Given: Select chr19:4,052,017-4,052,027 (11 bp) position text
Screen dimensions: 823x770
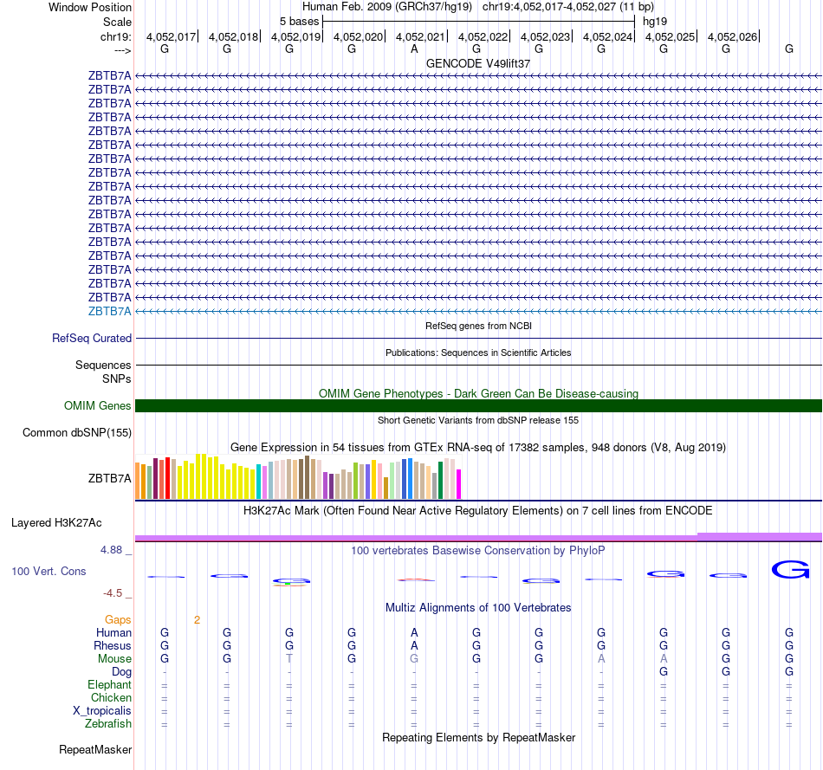Looking at the screenshot, I should click(568, 7).
